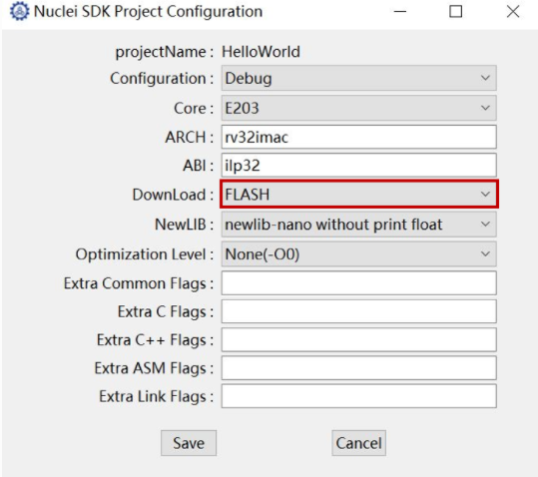This screenshot has width=538, height=477.
Task: Focus the Extra Common Flags field
Action: pos(359,283)
